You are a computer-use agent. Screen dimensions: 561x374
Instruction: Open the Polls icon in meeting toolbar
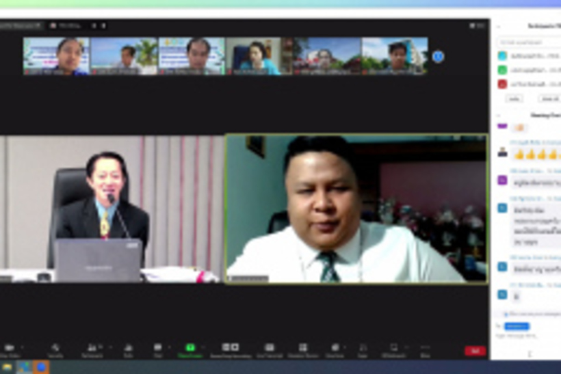click(128, 347)
